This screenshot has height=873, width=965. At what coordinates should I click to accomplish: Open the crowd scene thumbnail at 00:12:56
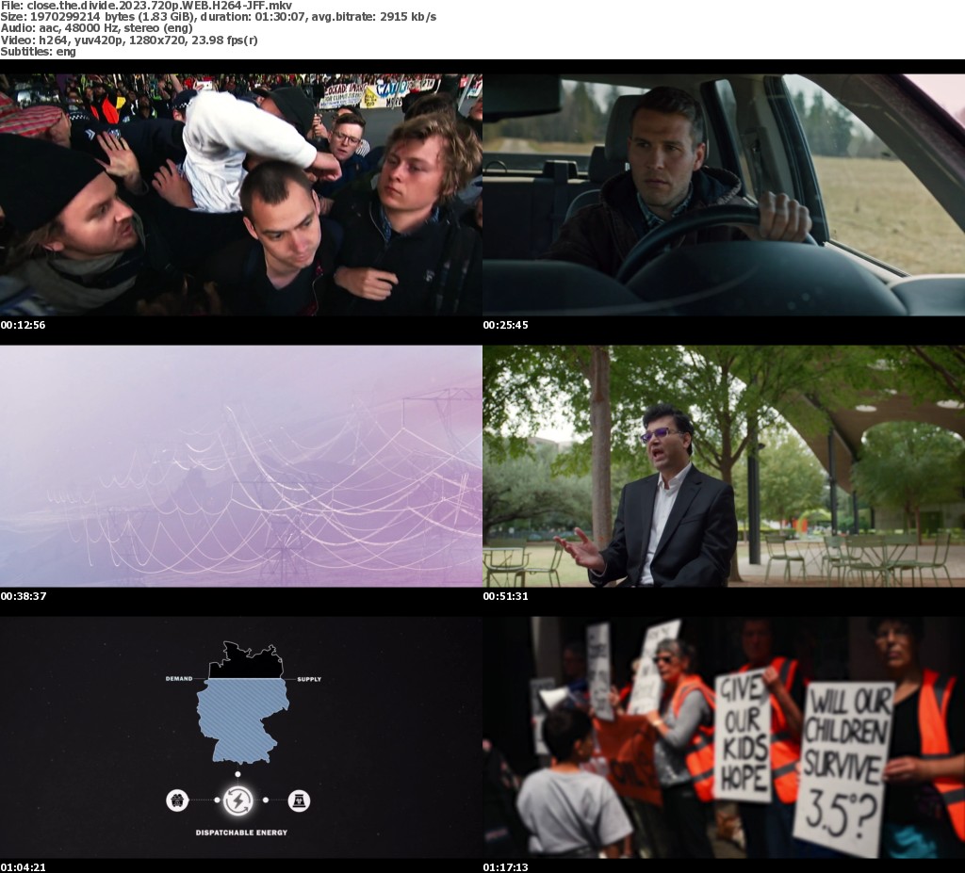[x=241, y=194]
